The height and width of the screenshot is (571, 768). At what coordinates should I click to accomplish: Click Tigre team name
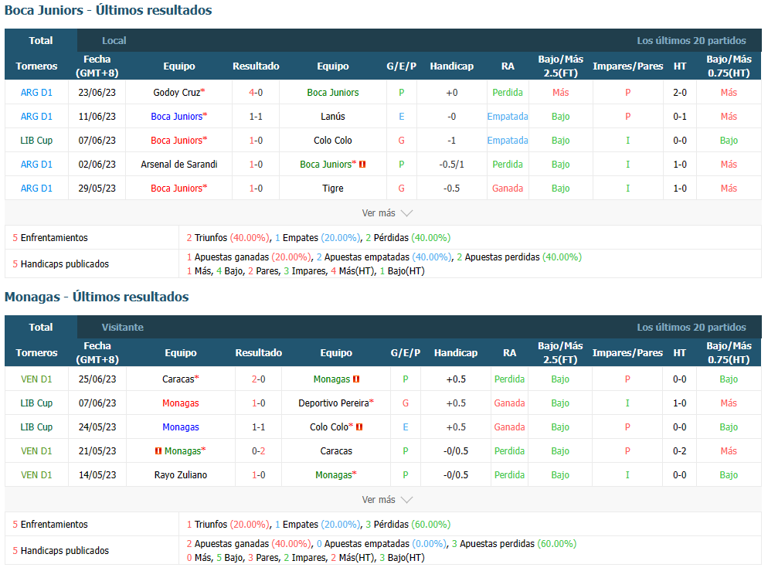(333, 189)
